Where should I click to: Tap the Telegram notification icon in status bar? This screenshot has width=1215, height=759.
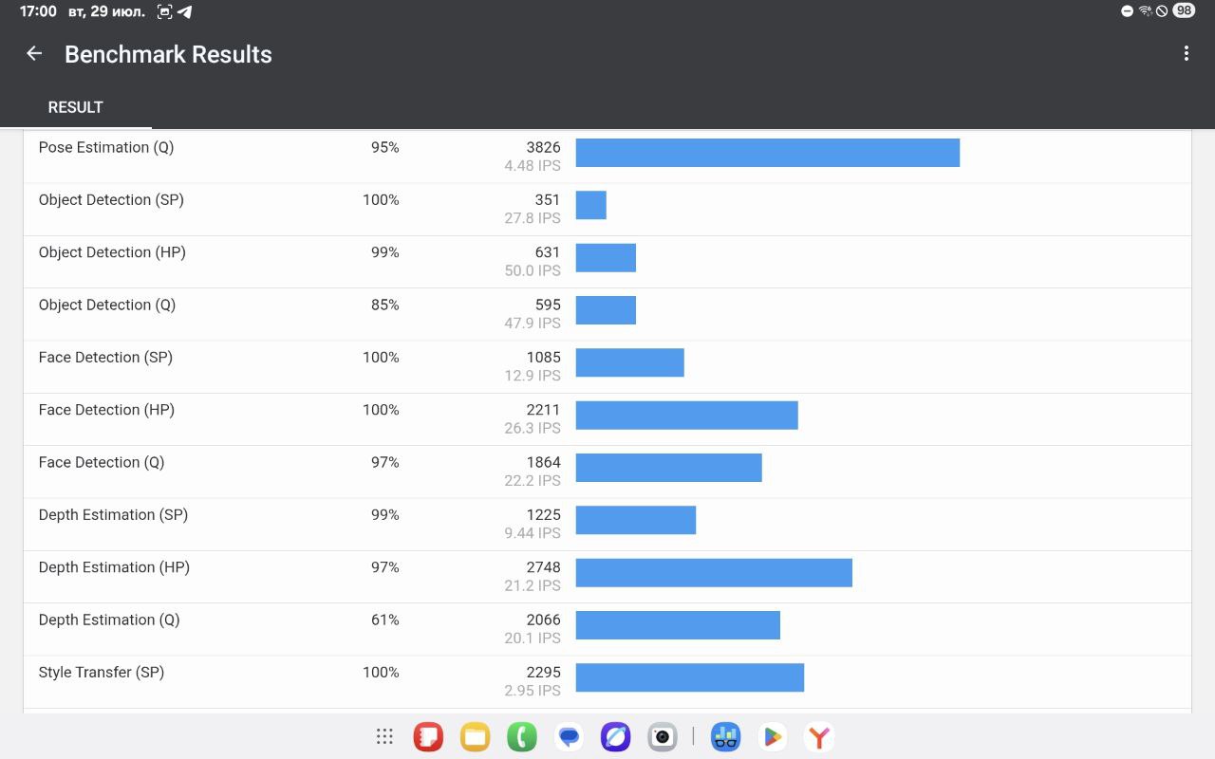point(185,11)
